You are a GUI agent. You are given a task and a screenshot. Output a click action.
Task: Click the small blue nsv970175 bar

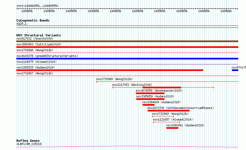coord(235,70)
